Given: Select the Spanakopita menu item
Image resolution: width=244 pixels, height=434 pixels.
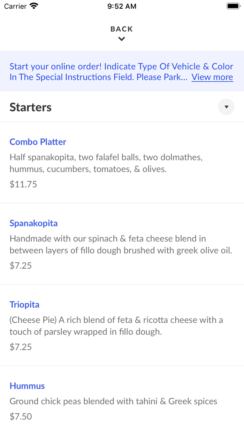Looking at the screenshot, I should pos(33,223).
